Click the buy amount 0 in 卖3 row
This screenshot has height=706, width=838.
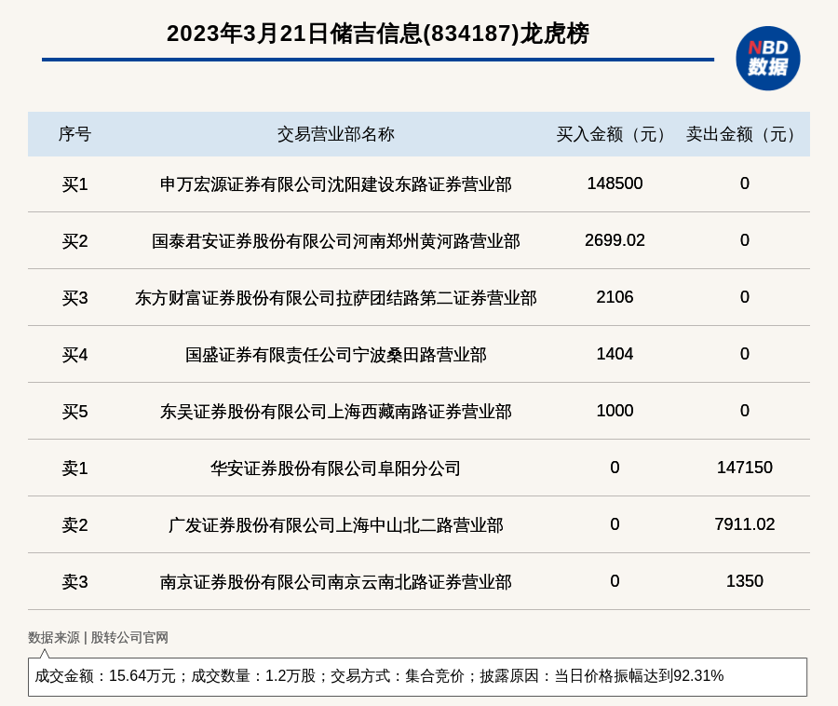point(615,580)
